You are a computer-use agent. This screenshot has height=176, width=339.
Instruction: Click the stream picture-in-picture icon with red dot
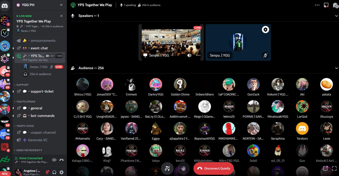pyautogui.click(x=326, y=5)
